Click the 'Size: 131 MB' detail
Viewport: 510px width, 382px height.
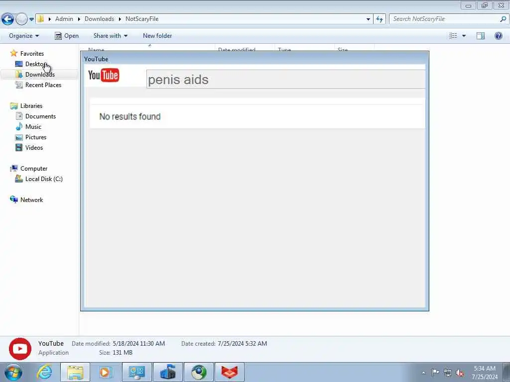coord(116,353)
